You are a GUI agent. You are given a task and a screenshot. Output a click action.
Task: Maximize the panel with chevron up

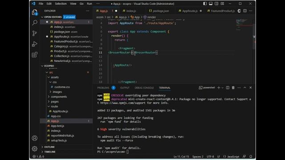pos(245,88)
